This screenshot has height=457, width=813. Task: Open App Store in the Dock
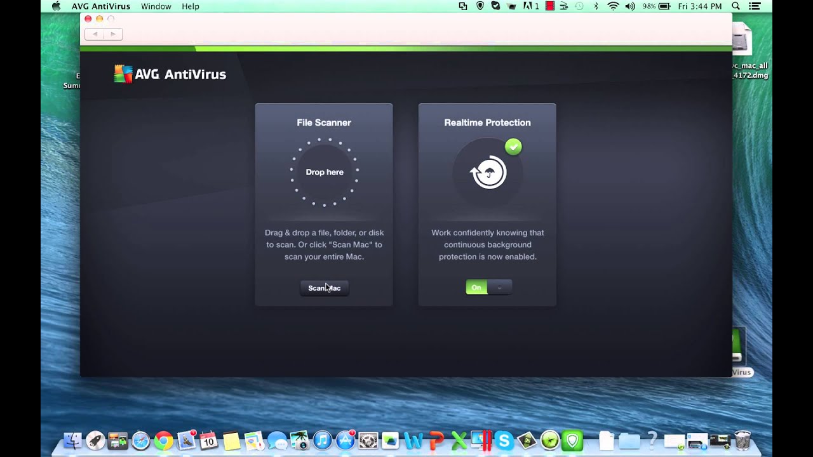[x=346, y=440]
